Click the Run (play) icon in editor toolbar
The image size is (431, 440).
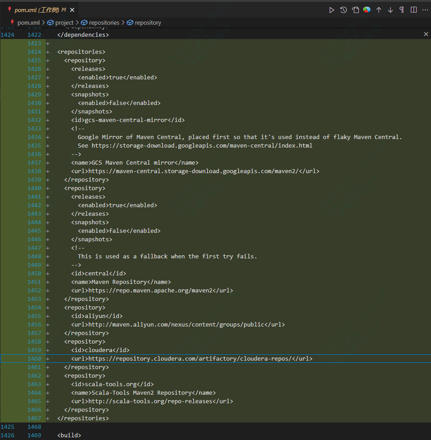pos(331,10)
